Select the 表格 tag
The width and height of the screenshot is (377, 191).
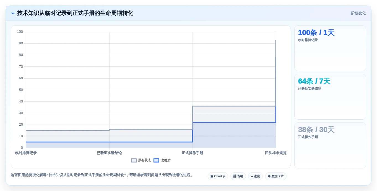tap(238, 176)
